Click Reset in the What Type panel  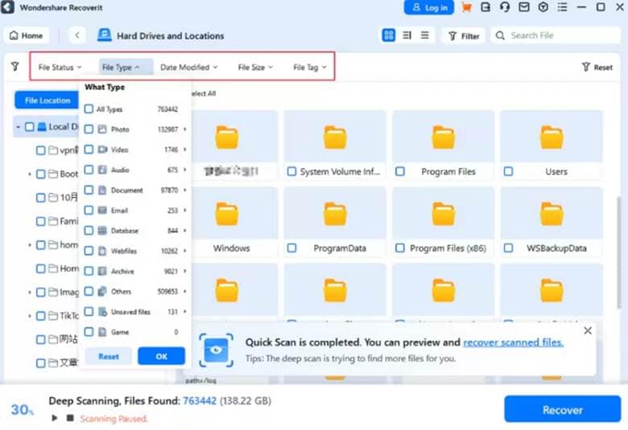[109, 356]
